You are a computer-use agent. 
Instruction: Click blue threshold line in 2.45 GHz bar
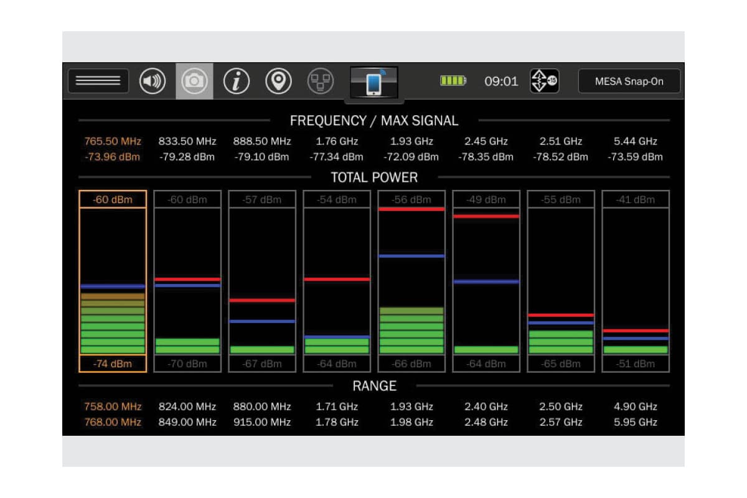[x=486, y=281]
